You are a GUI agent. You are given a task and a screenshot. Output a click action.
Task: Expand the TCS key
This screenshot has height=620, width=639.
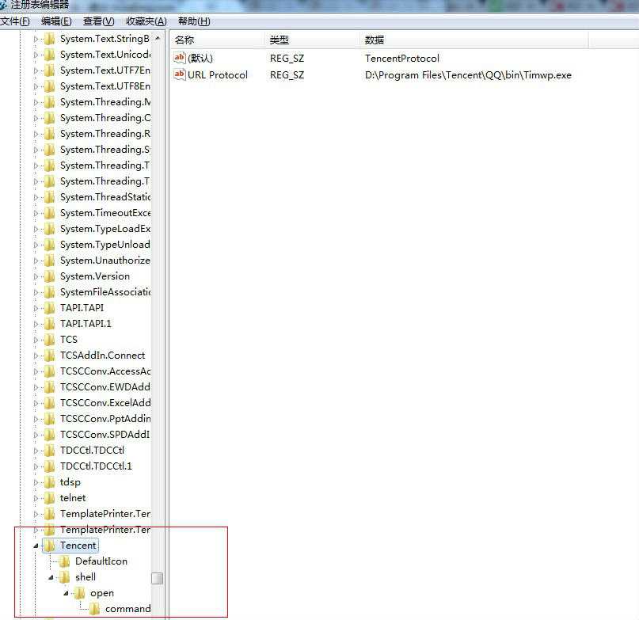pos(36,340)
